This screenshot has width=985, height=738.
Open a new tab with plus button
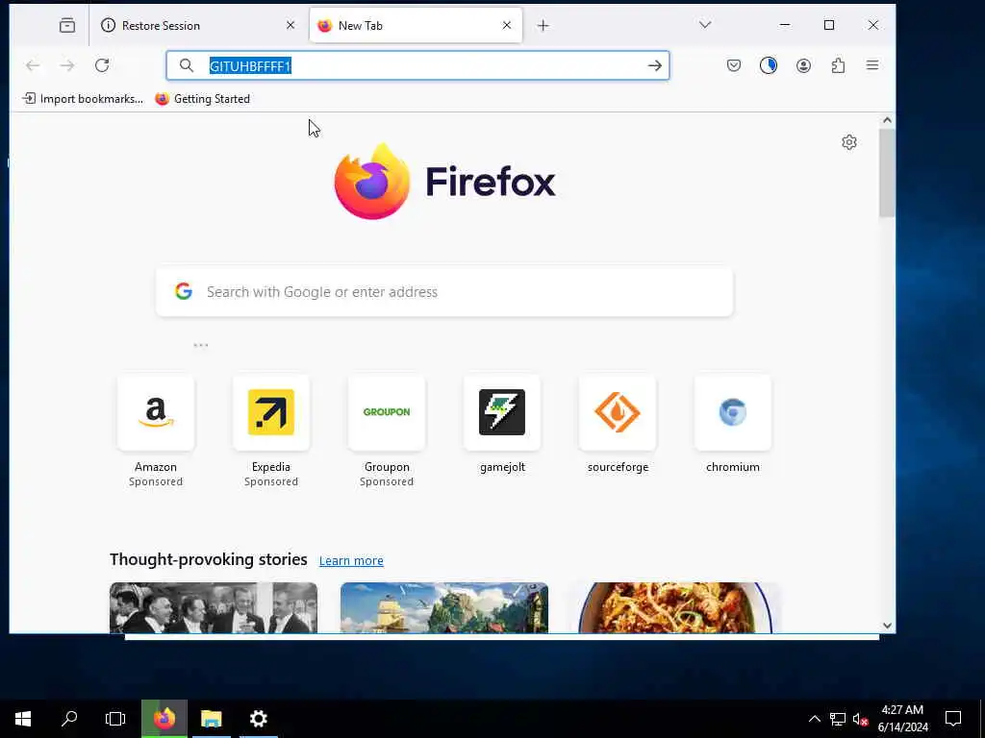(x=543, y=26)
